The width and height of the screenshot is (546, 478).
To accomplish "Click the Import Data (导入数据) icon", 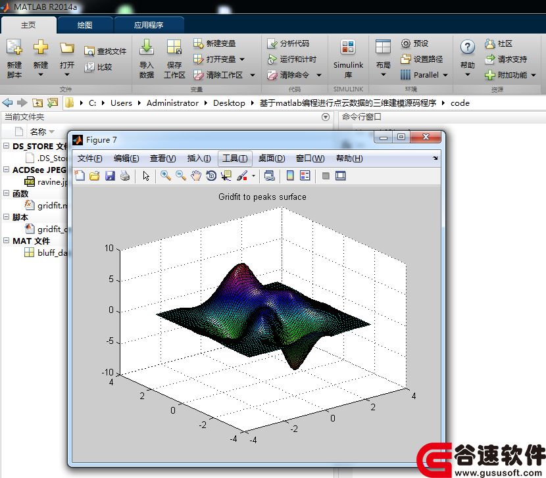I will [147, 47].
